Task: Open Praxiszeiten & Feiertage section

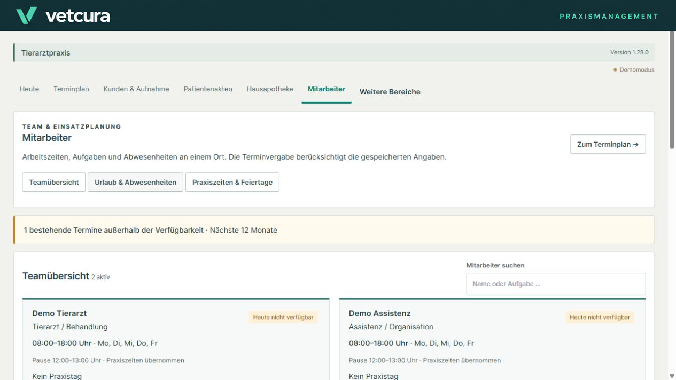Action: click(232, 182)
